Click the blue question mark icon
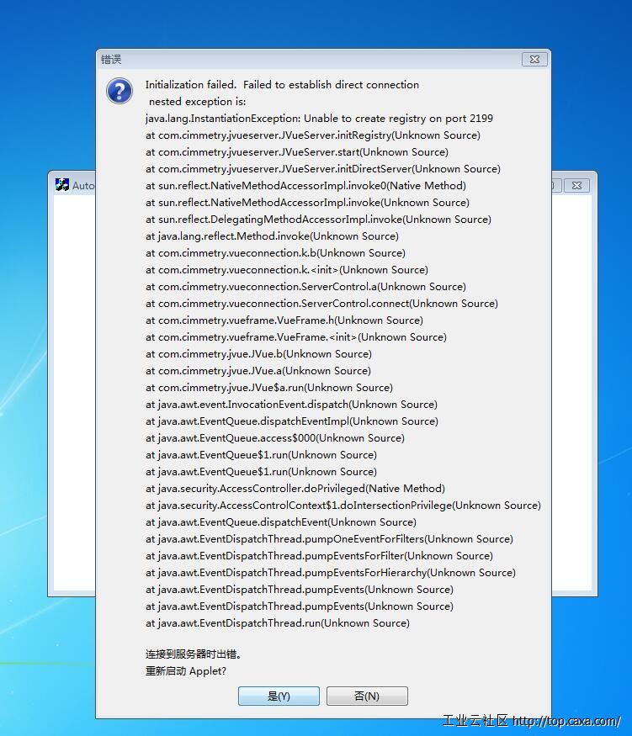Screen dimensions: 632x736 tap(119, 91)
